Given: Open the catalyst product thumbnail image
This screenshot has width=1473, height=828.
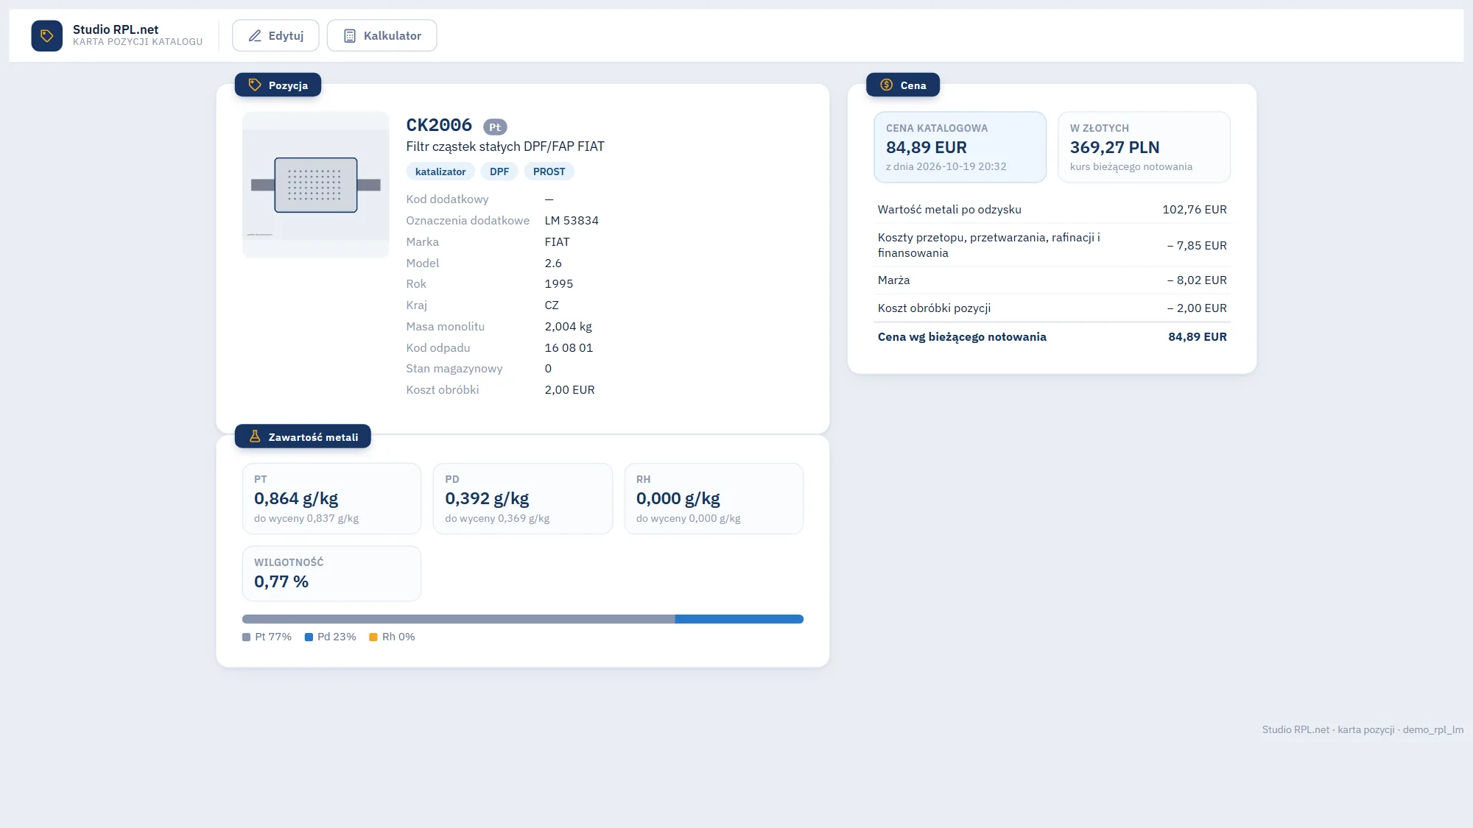Looking at the screenshot, I should [x=315, y=185].
